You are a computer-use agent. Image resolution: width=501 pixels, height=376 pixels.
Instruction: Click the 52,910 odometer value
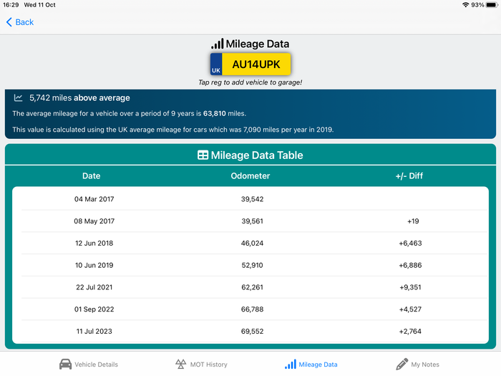click(252, 266)
